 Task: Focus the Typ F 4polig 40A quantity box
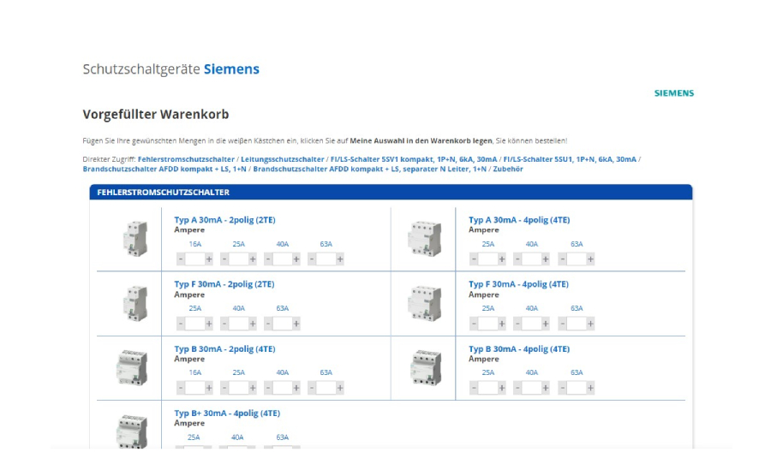(x=532, y=324)
